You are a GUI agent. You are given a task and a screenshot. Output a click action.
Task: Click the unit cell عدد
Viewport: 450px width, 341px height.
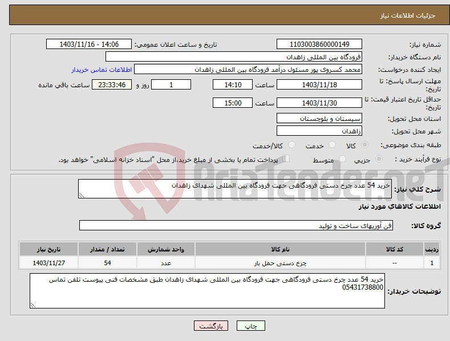pyautogui.click(x=166, y=263)
